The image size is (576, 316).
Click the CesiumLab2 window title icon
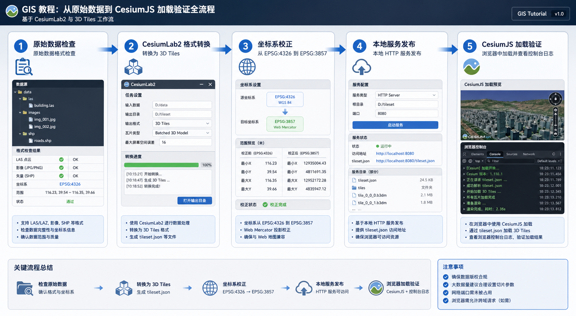pos(127,84)
